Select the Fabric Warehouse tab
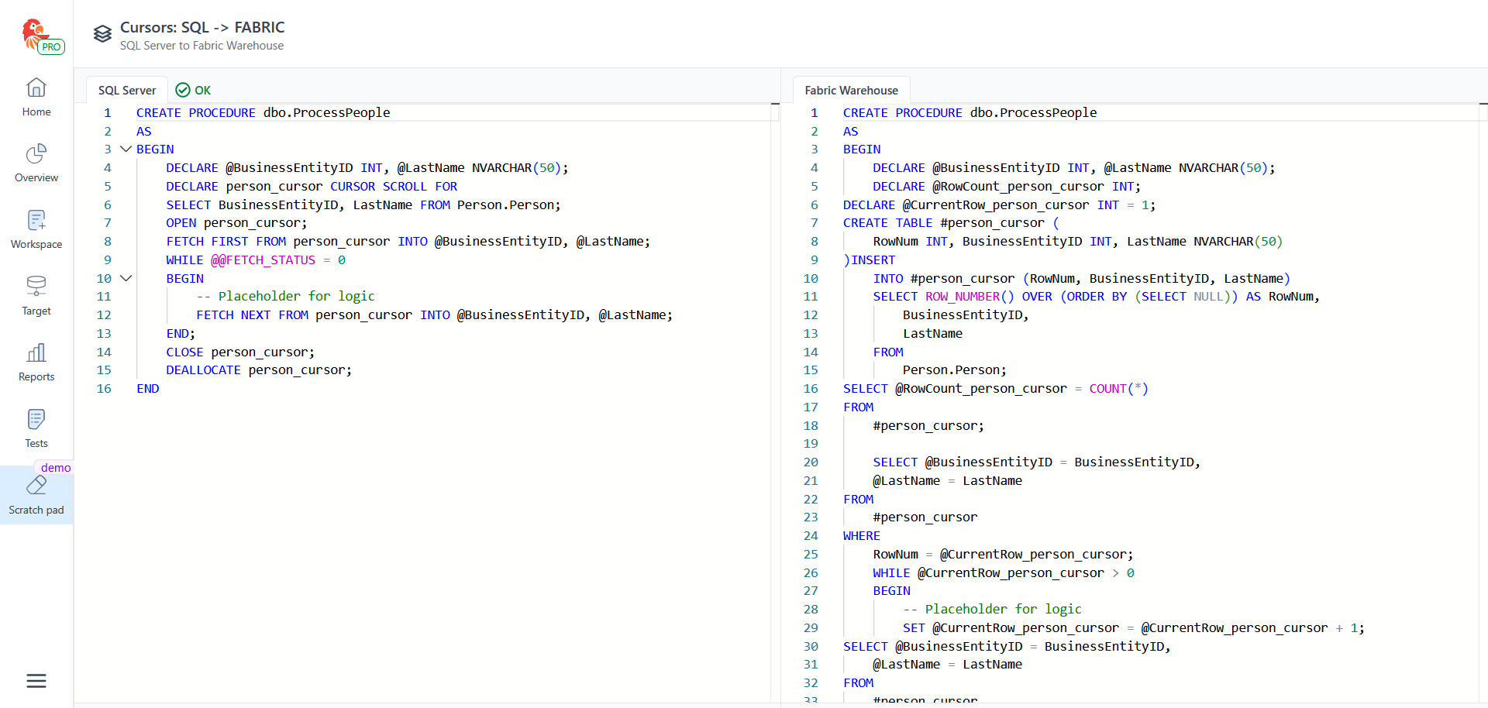 [x=851, y=91]
